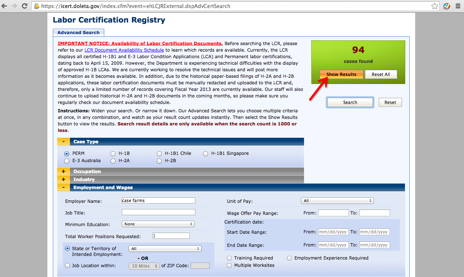The image size is (464, 277).
Task: Click the SSL lock icon in address bar
Action: (x=37, y=6)
